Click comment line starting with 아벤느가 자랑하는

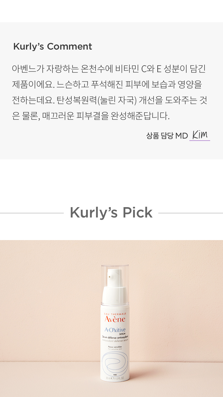[109, 69]
